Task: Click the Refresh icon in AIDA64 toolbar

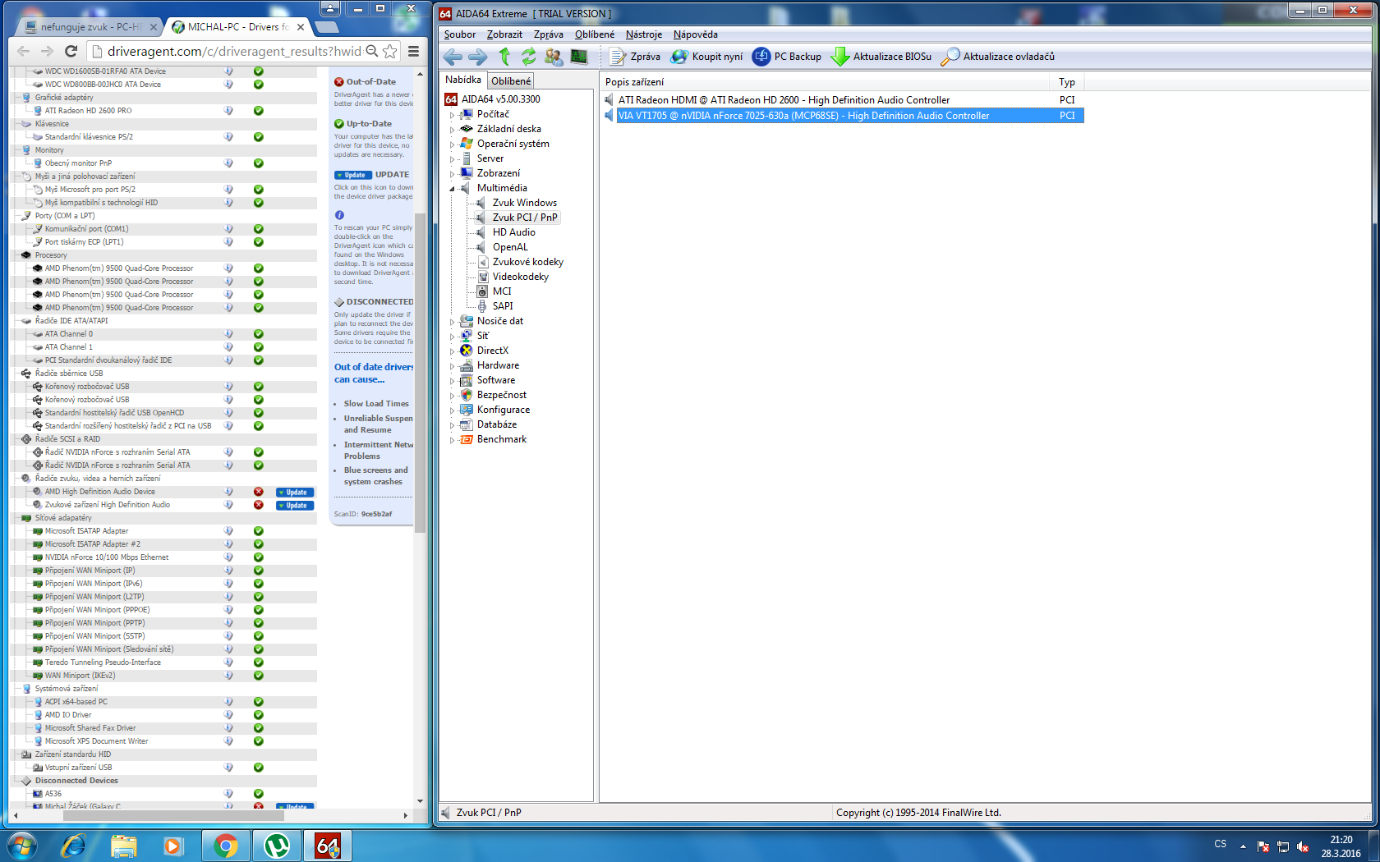Action: [x=528, y=57]
